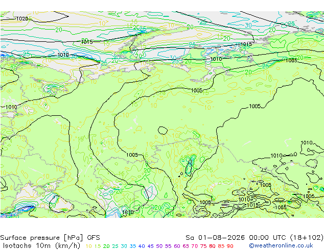Click the 25 value in the isotach legend

pyautogui.click(x=115, y=246)
